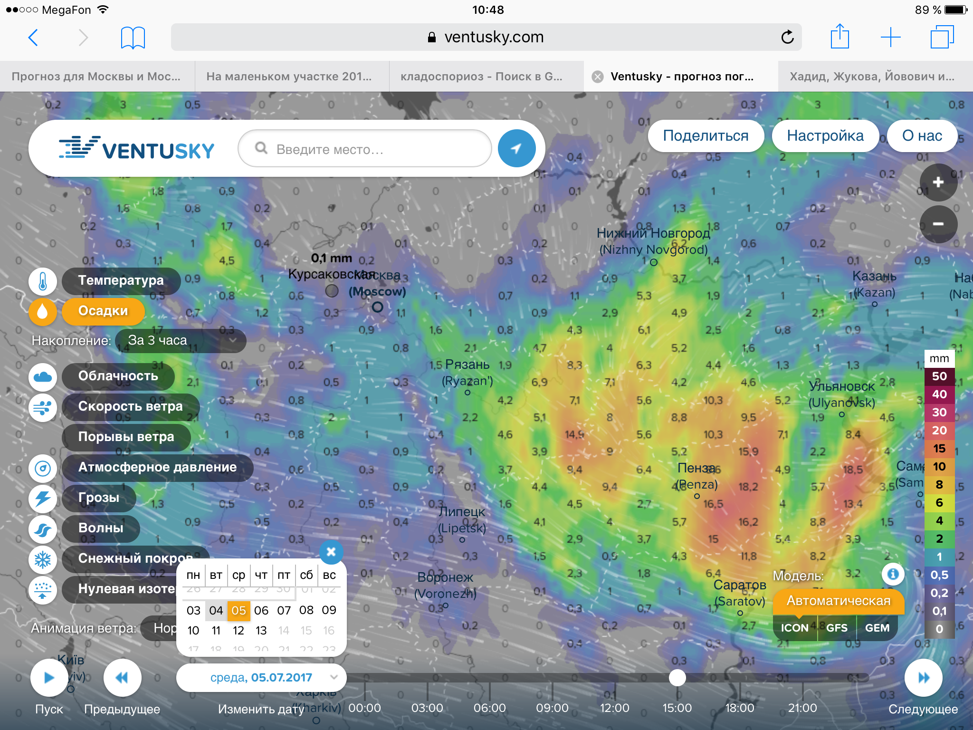
Task: Click the 'Поделиться' share button
Action: coord(705,136)
